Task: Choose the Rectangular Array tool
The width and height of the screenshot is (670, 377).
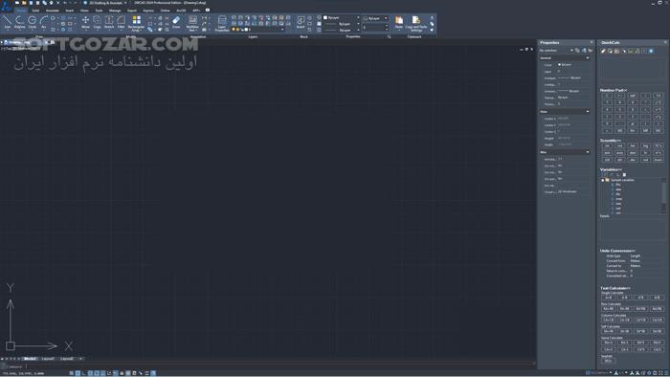Action: 136,24
